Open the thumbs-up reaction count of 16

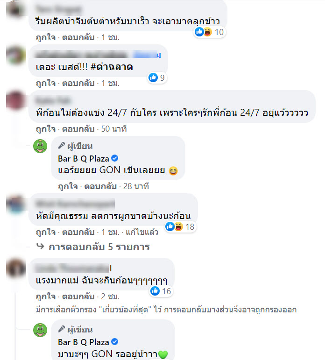pyautogui.click(x=161, y=291)
